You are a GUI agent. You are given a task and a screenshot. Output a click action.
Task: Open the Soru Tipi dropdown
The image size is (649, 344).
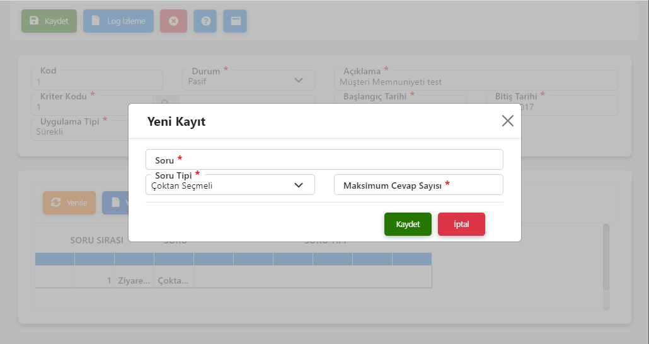click(230, 185)
